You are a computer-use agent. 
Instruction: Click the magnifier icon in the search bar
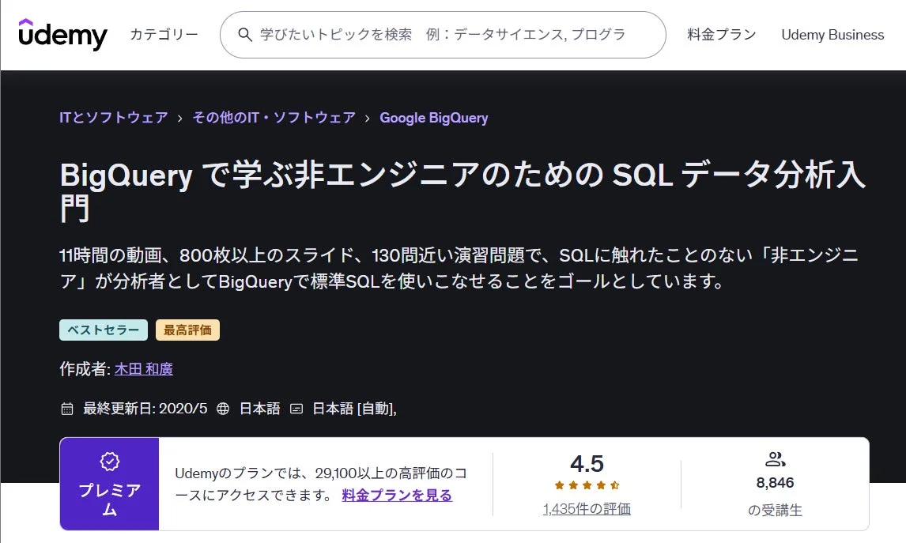point(243,35)
